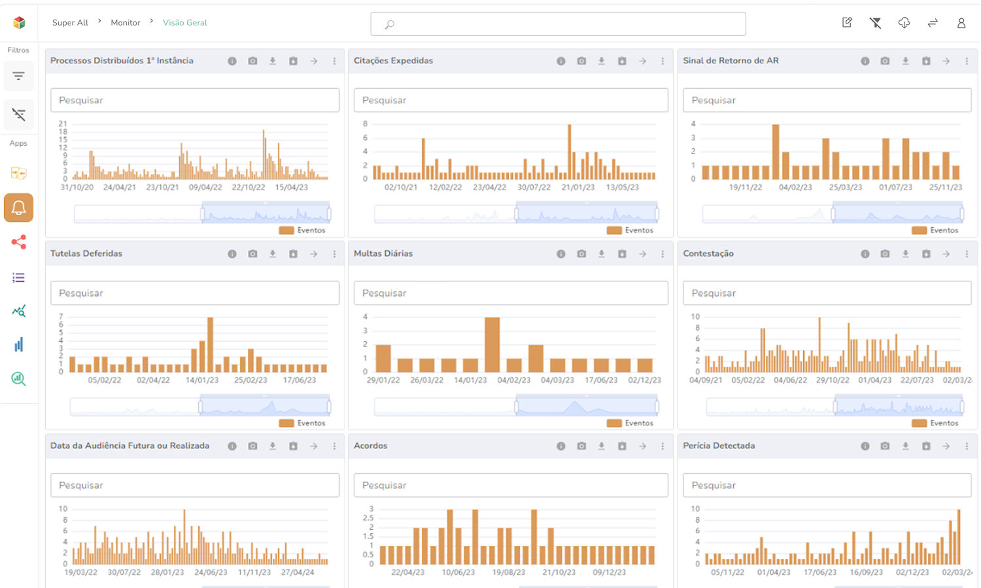Open more options for Perícia Detectada
Viewport: 981px width, 588px height.
967,446
